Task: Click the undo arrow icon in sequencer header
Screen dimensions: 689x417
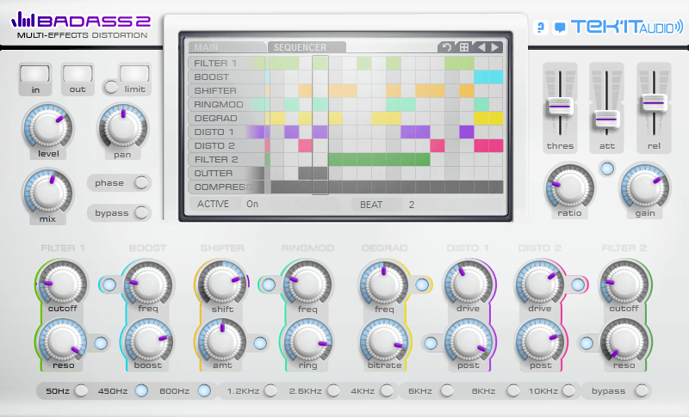Action: (x=446, y=47)
